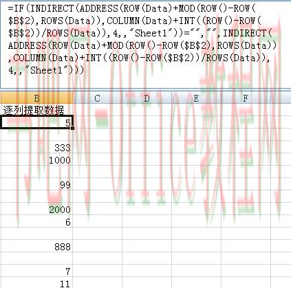Select column D header
291x288 pixels.
coord(147,98)
